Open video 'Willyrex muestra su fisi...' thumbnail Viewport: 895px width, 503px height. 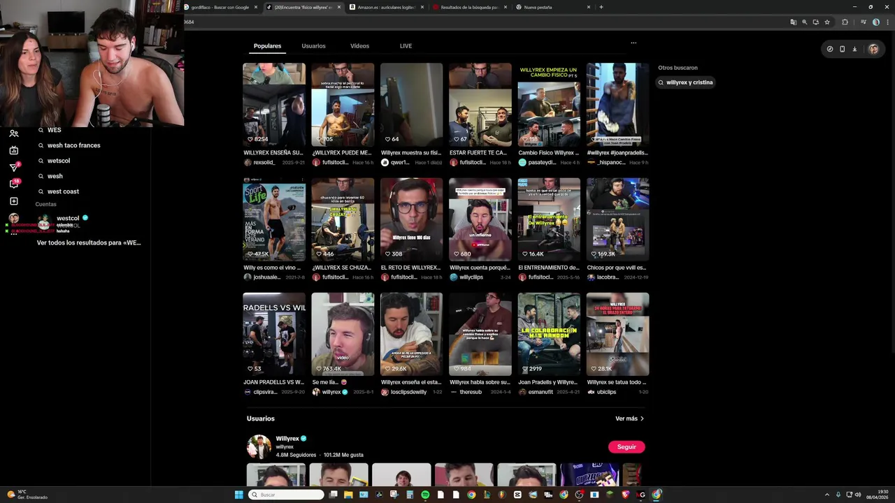click(411, 105)
